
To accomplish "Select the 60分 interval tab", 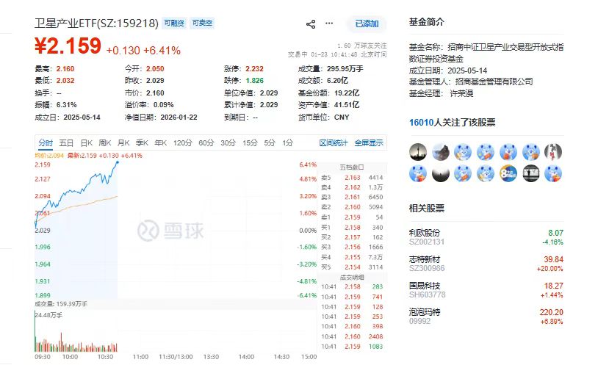I will coord(206,143).
